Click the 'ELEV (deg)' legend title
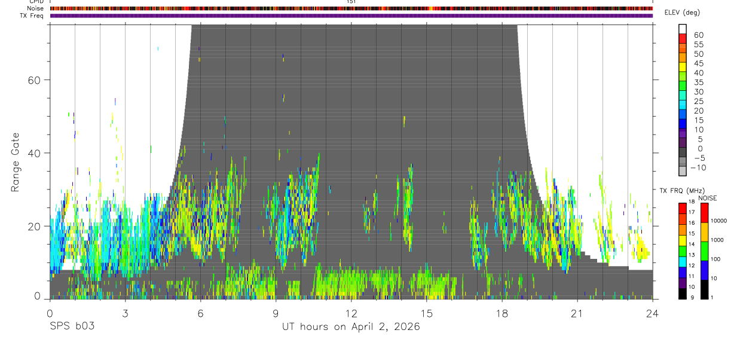The image size is (734, 339). (x=683, y=13)
